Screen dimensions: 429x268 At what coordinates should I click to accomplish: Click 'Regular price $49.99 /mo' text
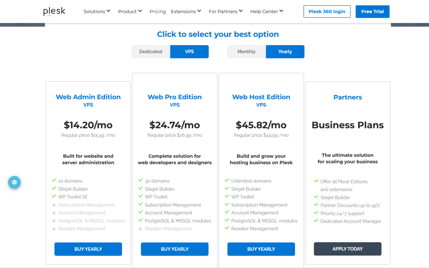(x=261, y=135)
